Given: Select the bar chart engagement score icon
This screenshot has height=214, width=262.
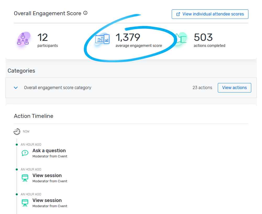Looking at the screenshot, I should coord(102,39).
